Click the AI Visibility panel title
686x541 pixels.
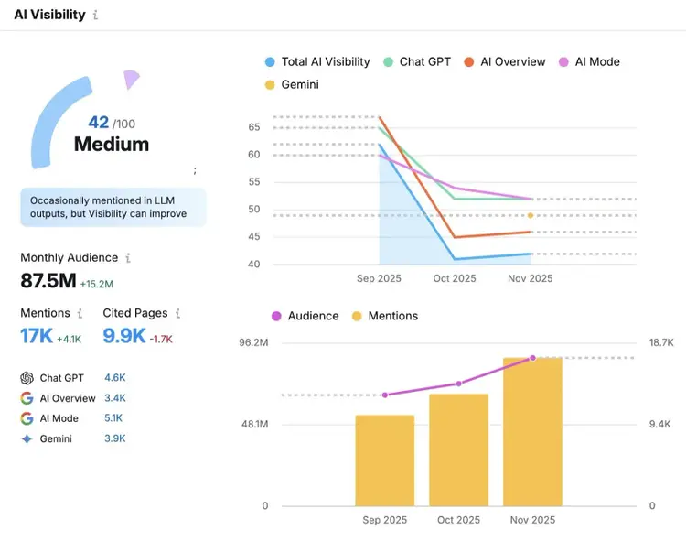pyautogui.click(x=50, y=15)
